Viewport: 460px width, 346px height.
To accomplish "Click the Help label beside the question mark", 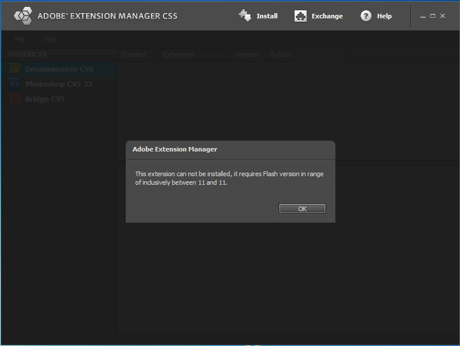I will click(x=384, y=16).
